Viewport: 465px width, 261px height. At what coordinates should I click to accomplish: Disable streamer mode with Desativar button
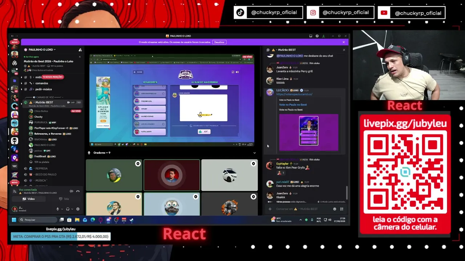(x=219, y=42)
